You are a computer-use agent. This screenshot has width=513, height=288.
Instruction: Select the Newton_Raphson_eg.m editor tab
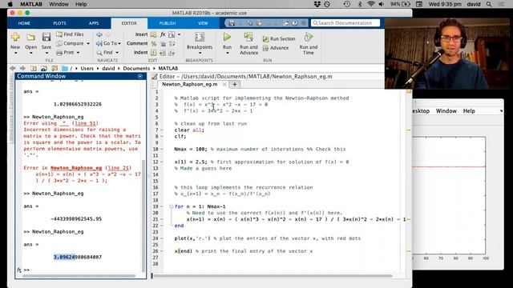(190, 84)
